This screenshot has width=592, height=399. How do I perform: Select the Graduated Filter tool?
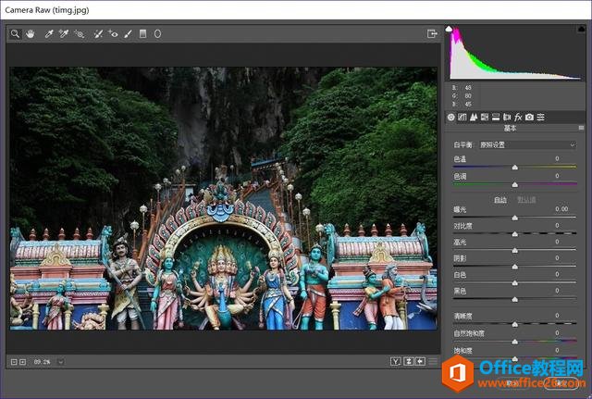(142, 33)
